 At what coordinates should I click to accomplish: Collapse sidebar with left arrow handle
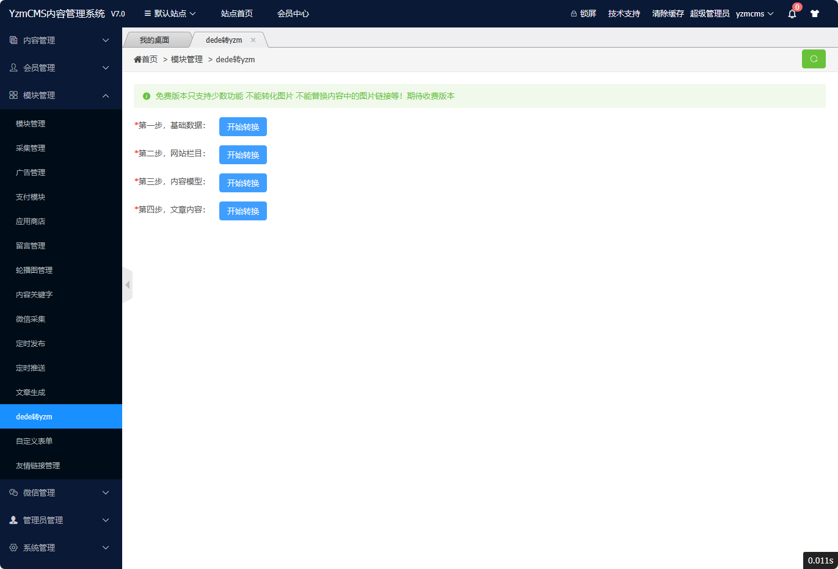tap(127, 284)
